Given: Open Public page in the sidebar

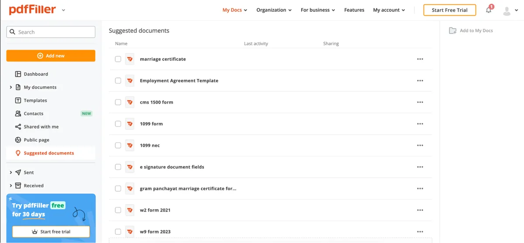Looking at the screenshot, I should (37, 140).
